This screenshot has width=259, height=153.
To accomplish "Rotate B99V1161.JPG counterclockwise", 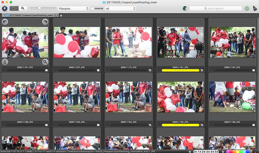I will pyautogui.click(x=5, y=22).
